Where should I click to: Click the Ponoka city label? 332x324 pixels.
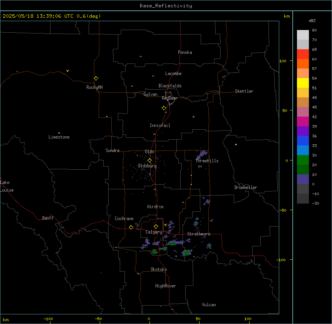[185, 52]
